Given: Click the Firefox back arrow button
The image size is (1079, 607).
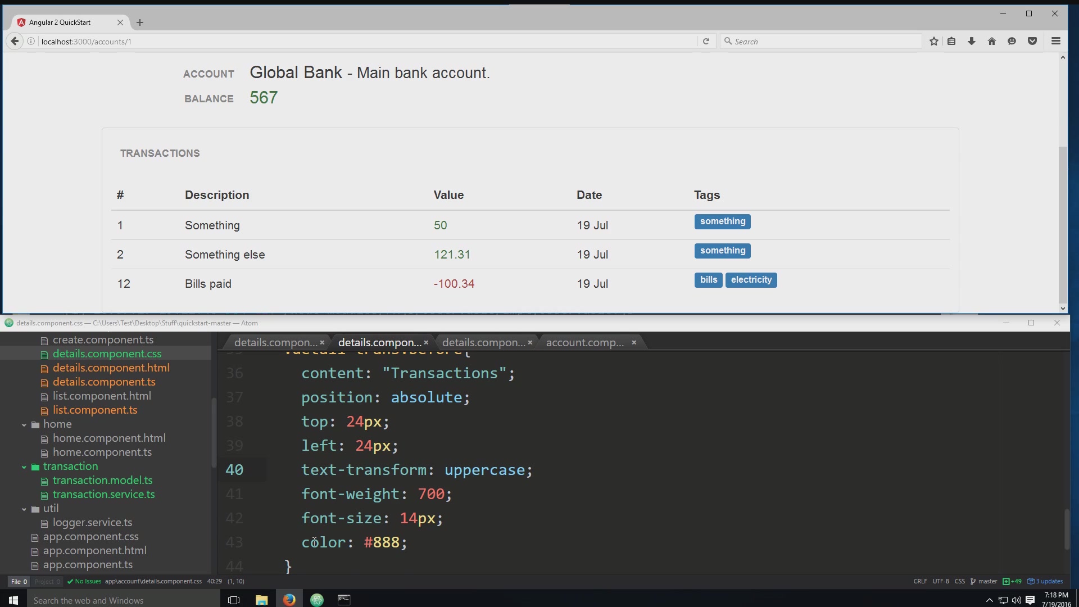Looking at the screenshot, I should [15, 41].
